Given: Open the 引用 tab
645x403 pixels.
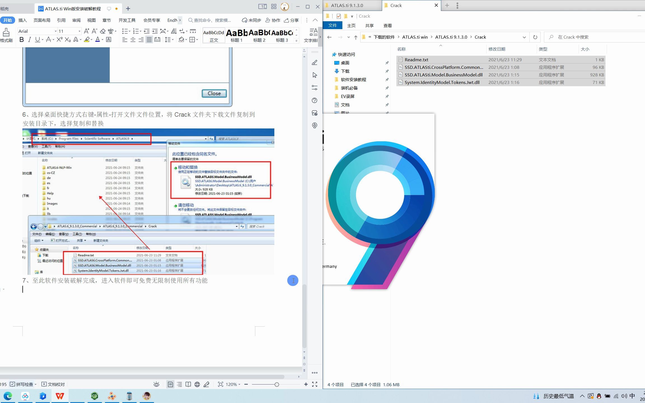Looking at the screenshot, I should pos(61,20).
